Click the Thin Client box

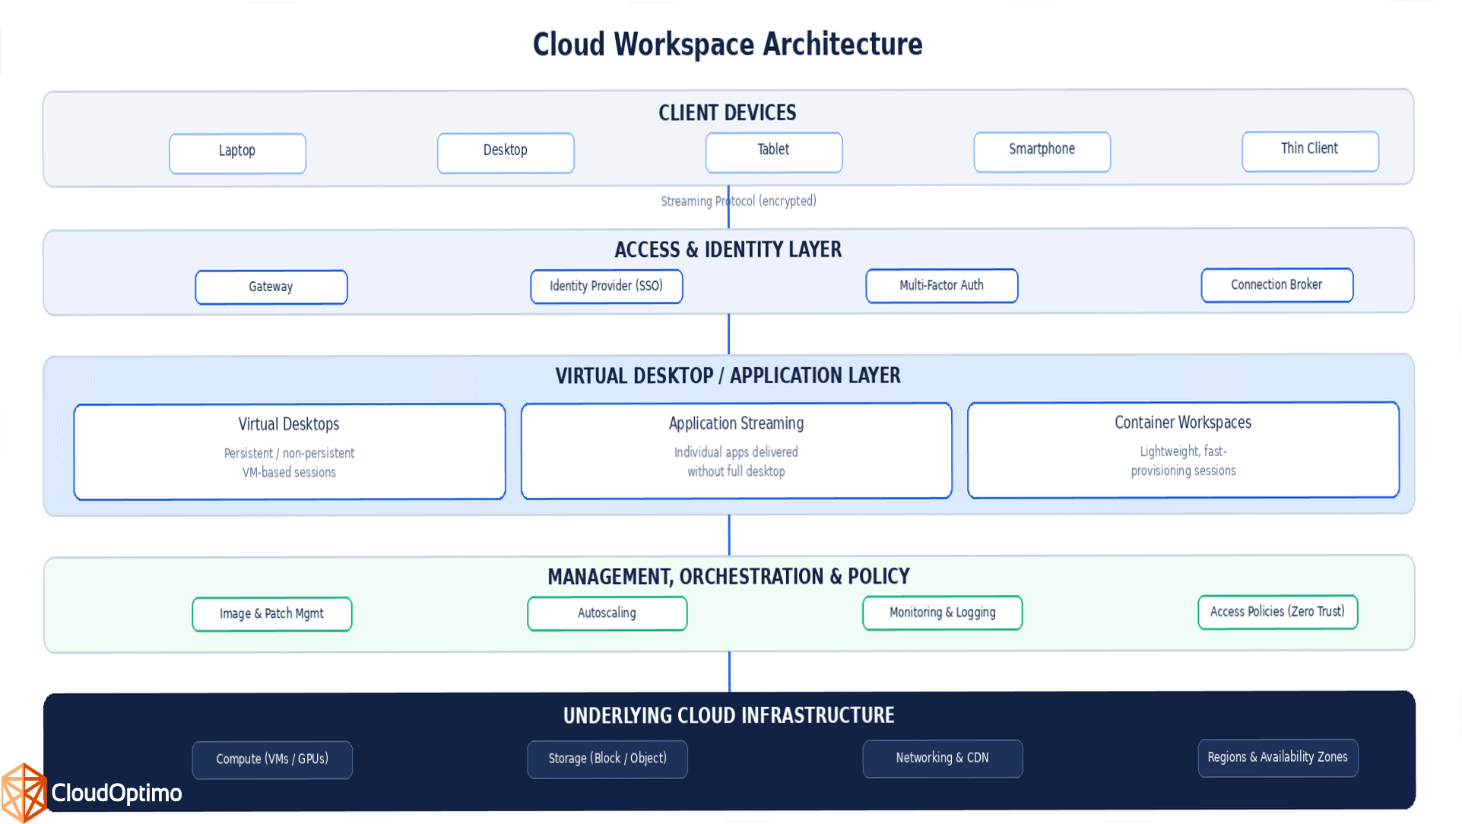point(1310,151)
